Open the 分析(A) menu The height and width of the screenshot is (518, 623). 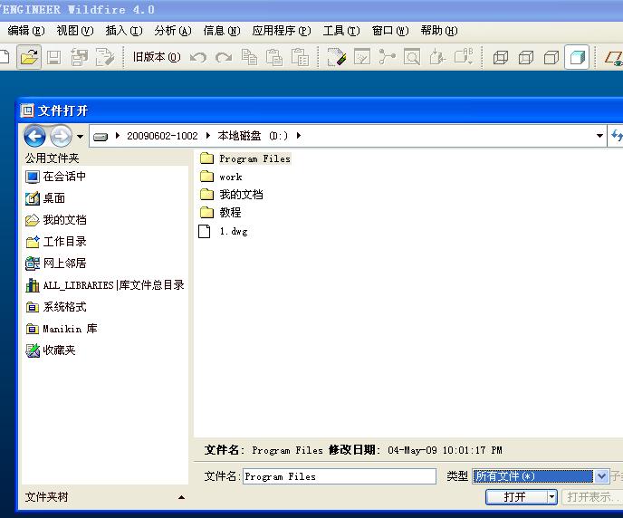point(173,31)
